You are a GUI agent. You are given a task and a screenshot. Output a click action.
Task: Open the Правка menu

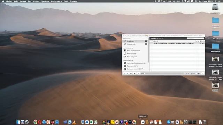click(23, 1)
